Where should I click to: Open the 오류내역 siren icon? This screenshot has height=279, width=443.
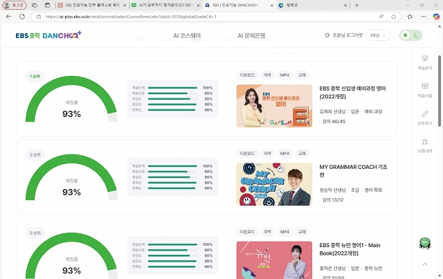(424, 145)
